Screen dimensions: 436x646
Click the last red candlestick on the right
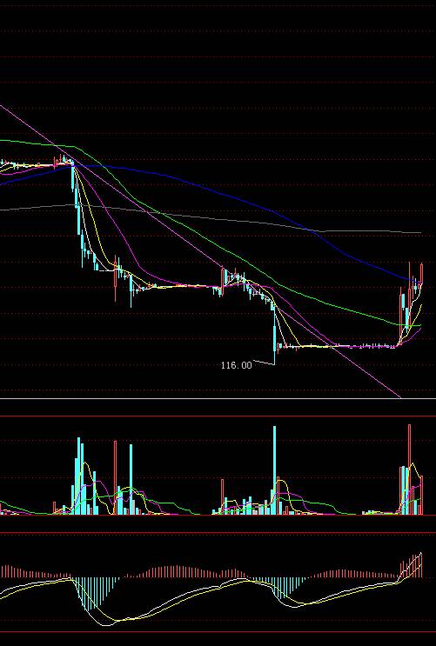point(421,274)
